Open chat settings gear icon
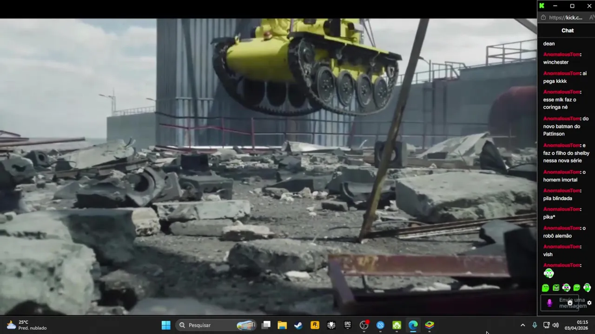The width and height of the screenshot is (595, 334). point(589,303)
